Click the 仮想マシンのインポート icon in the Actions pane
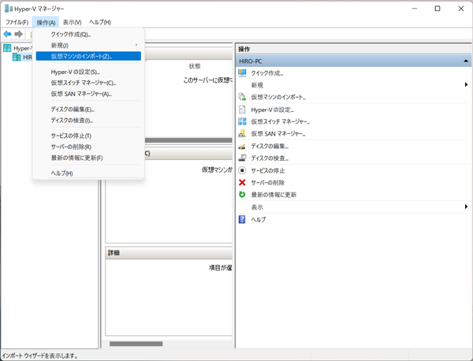The height and width of the screenshot is (361, 473). (242, 97)
